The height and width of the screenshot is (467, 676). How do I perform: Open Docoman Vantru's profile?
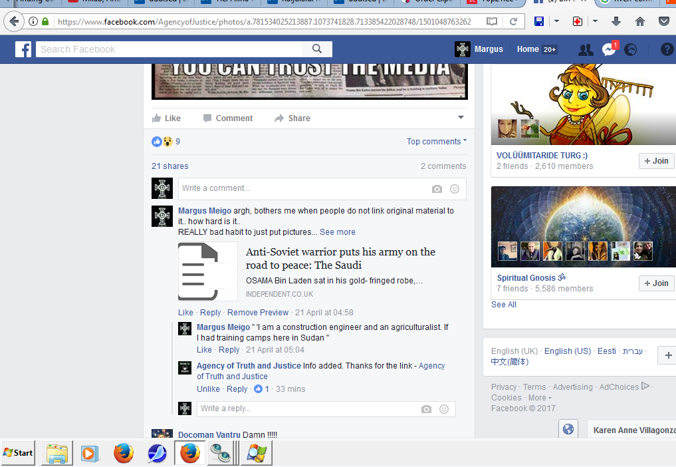(x=209, y=434)
